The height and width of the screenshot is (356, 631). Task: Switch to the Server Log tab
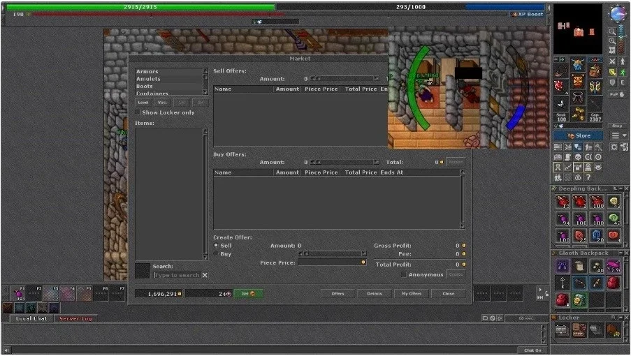tap(75, 318)
